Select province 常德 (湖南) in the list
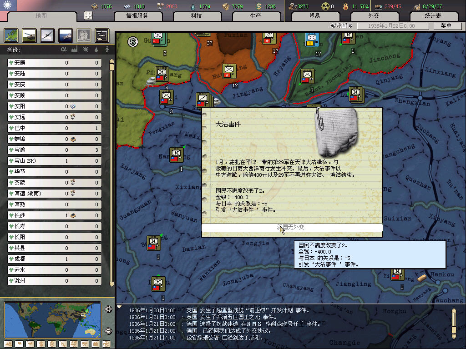 pos(55,194)
